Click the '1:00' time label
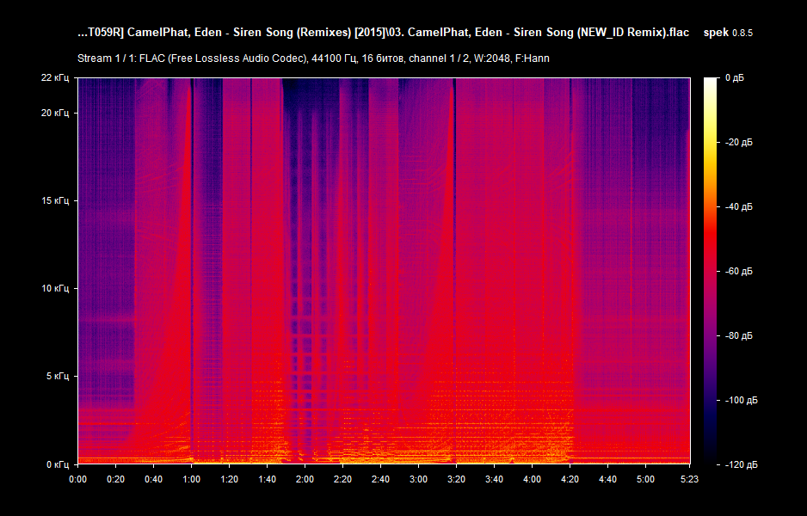 click(x=192, y=480)
